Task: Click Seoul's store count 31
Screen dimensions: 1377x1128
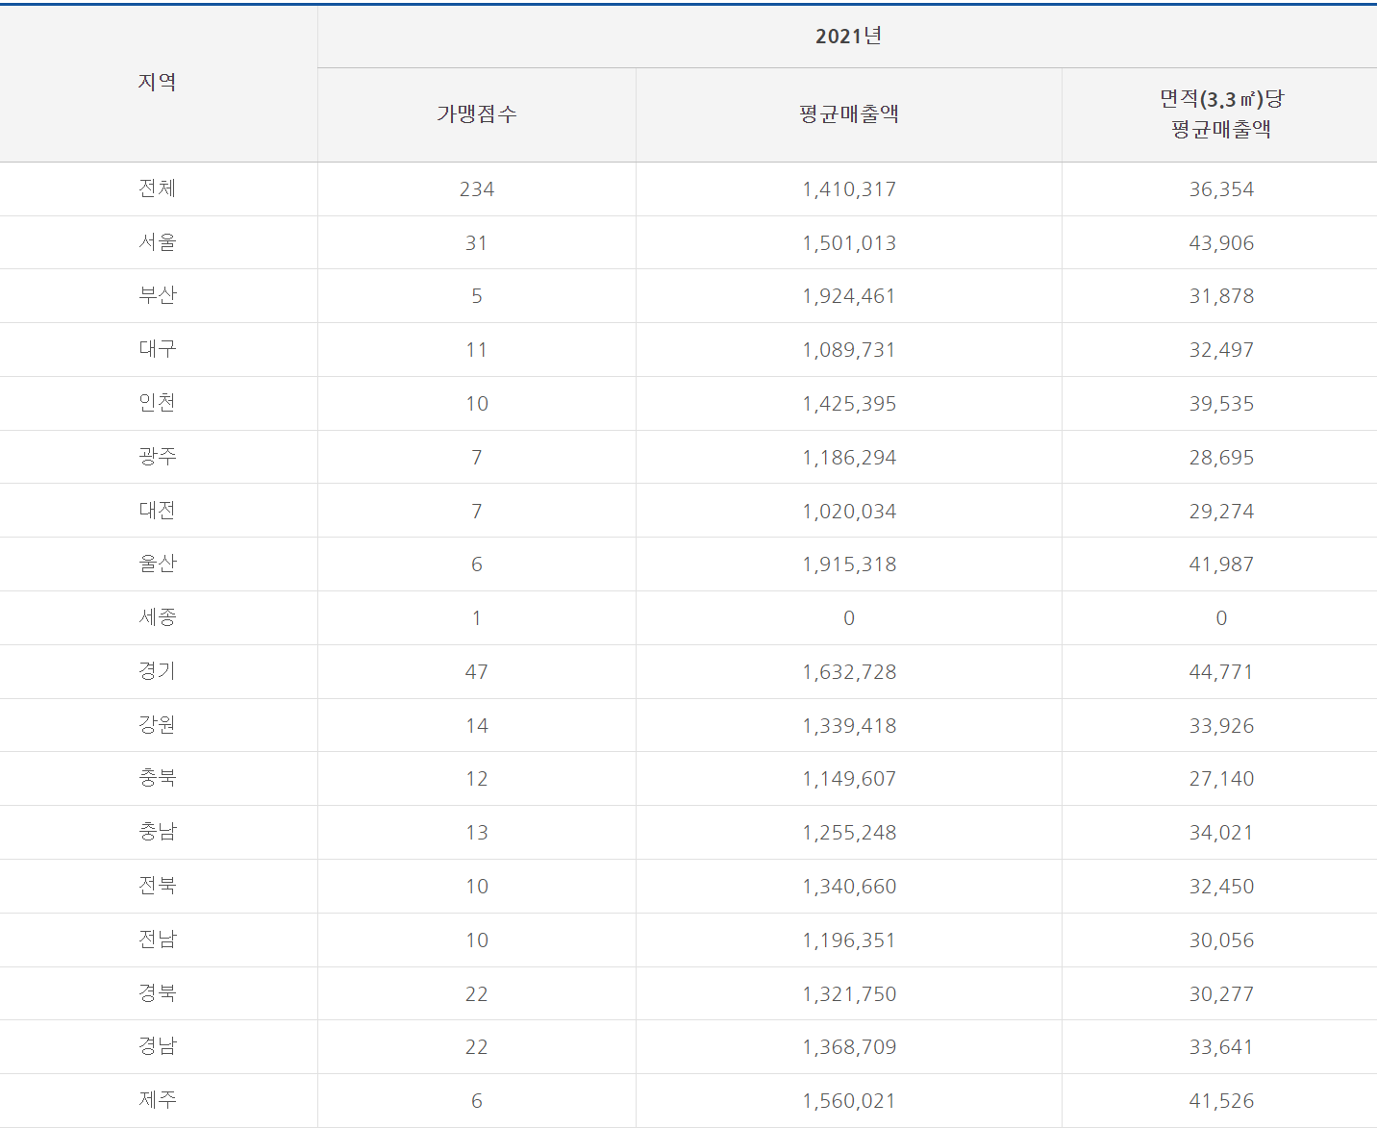Action: coord(477,243)
